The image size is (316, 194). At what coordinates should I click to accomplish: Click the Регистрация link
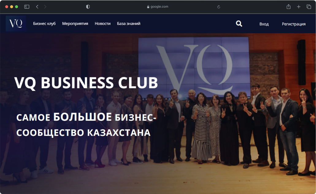(x=294, y=24)
